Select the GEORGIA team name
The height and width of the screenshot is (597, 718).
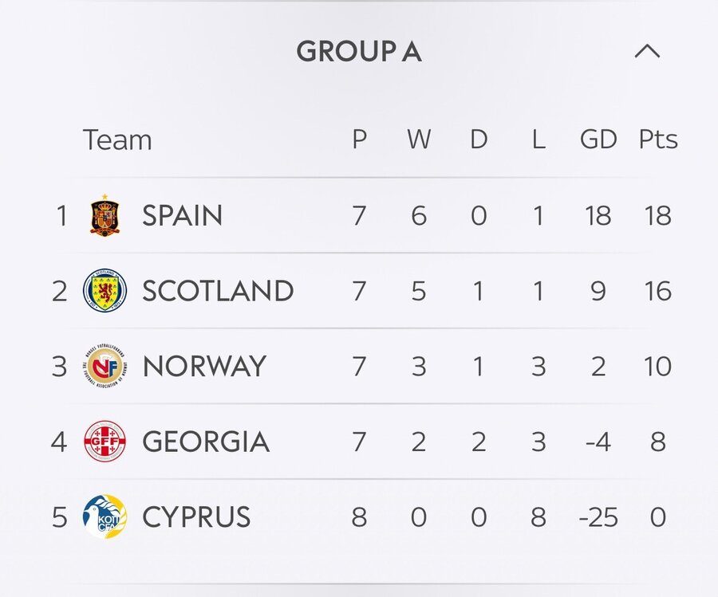point(206,442)
